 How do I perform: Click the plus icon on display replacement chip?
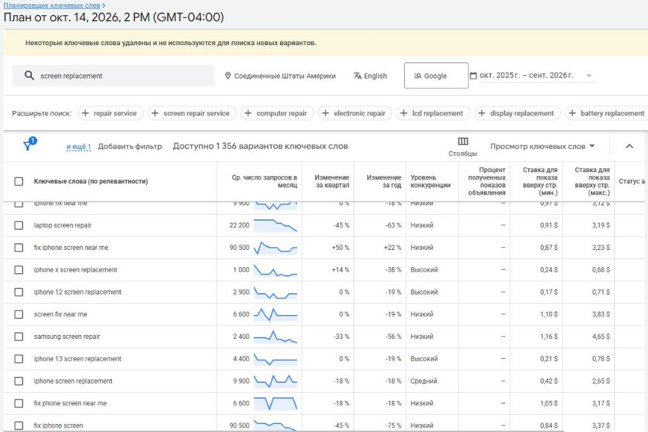click(482, 113)
